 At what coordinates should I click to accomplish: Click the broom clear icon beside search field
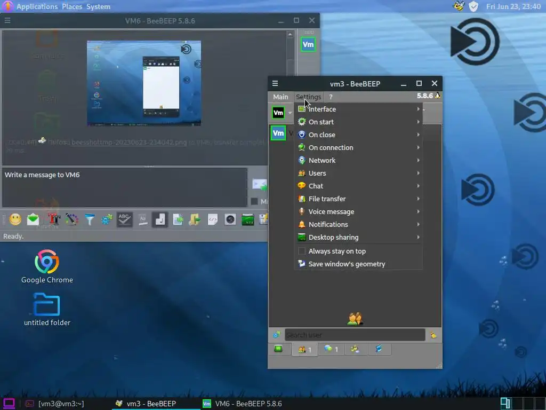pyautogui.click(x=433, y=335)
